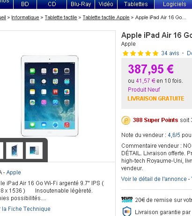Screen dimensions: 192x216
Task: Go to Informatique breadcrumb link
Action: click(x=25, y=17)
